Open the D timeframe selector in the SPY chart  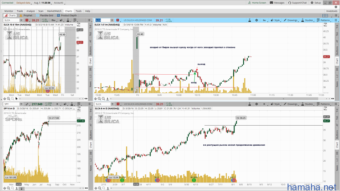[58, 104]
